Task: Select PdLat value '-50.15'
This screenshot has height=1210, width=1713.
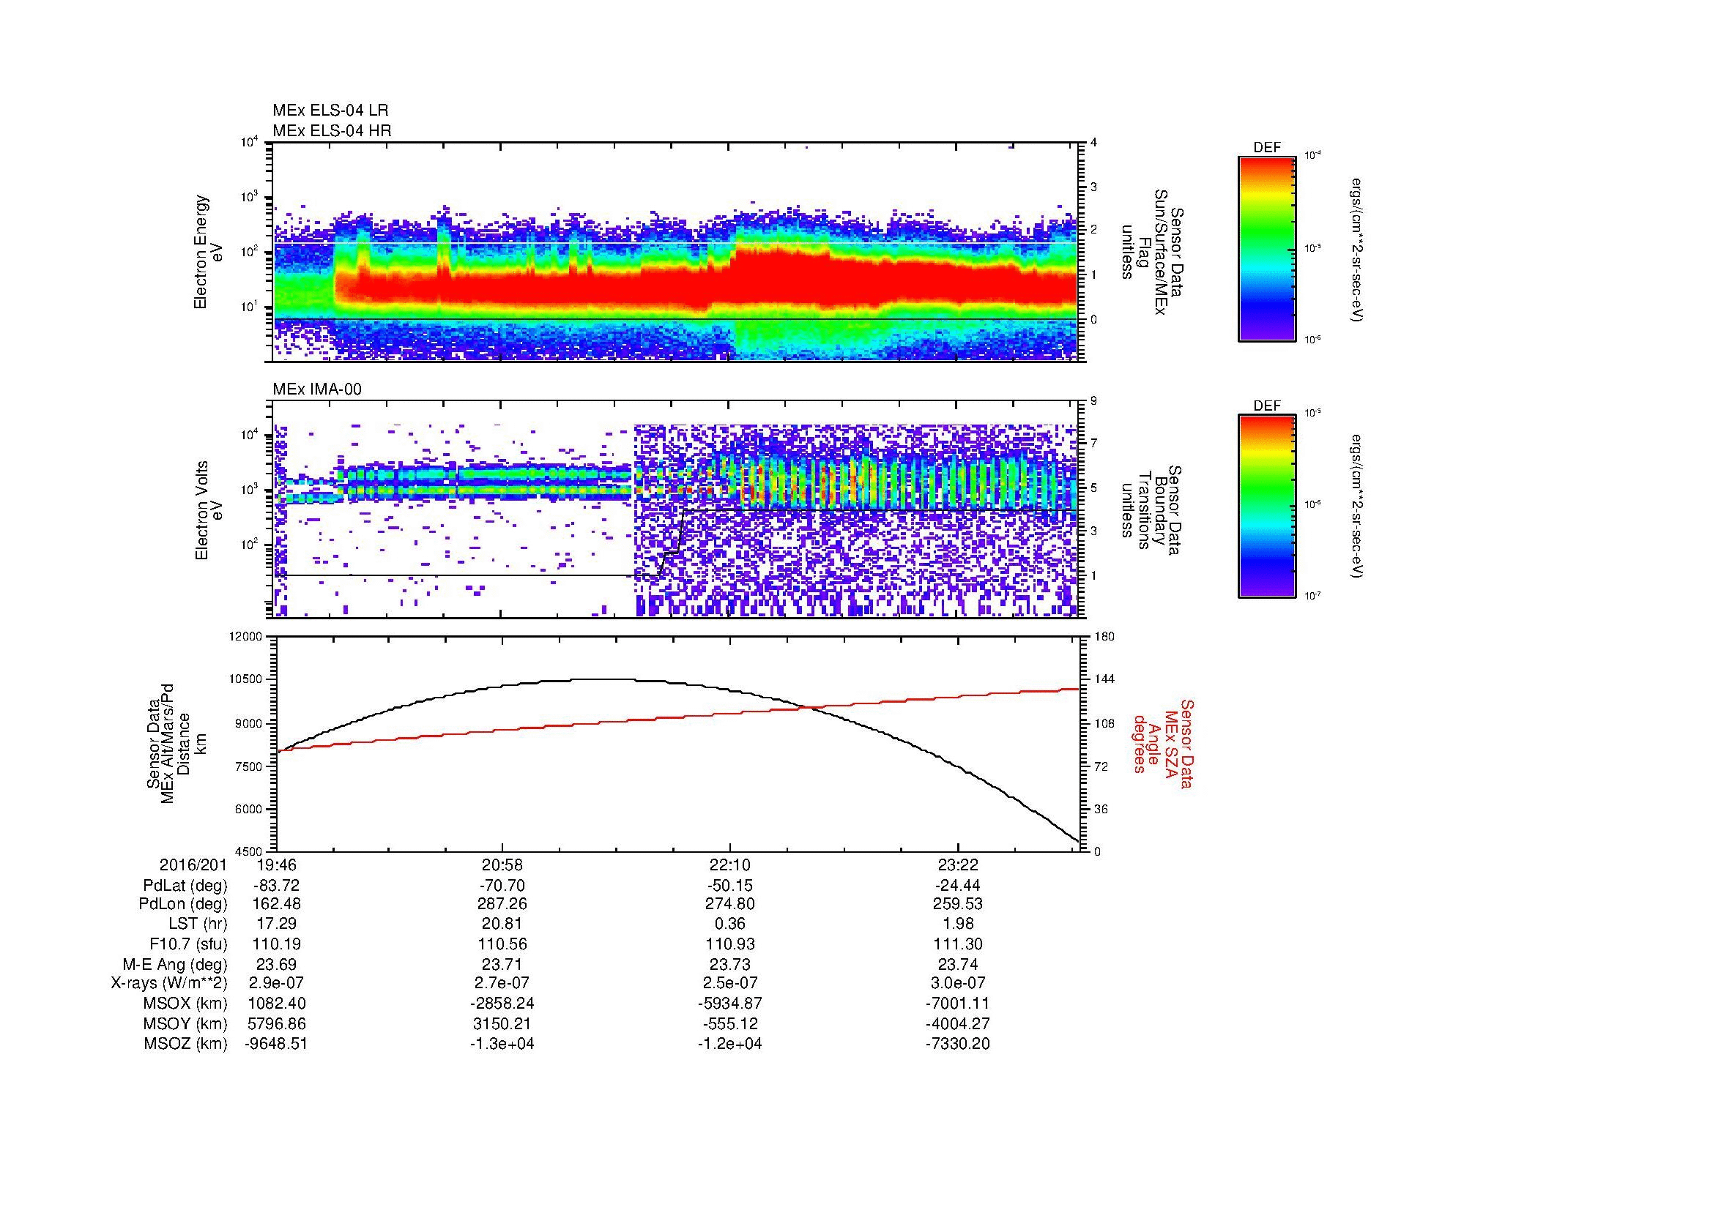Action: (x=729, y=886)
